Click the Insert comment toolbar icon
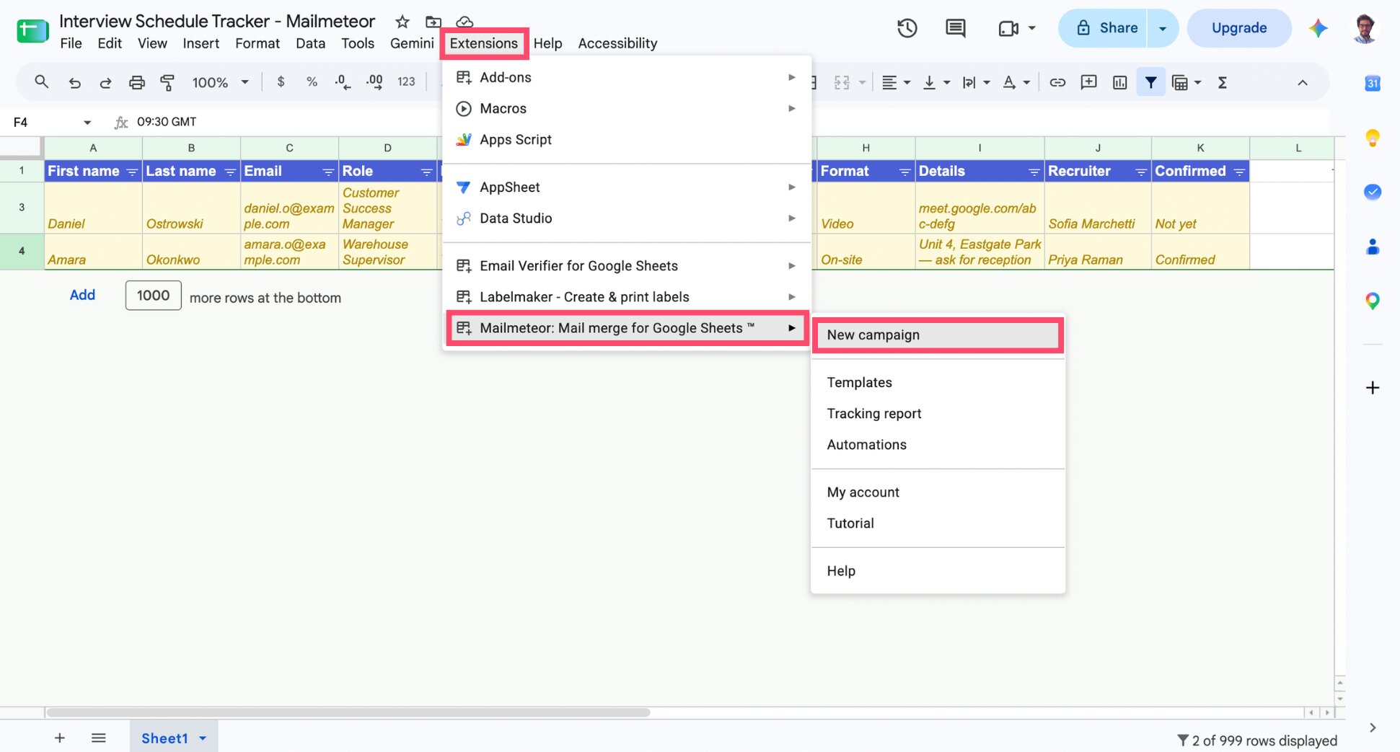Viewport: 1400px width, 752px height. tap(1088, 82)
